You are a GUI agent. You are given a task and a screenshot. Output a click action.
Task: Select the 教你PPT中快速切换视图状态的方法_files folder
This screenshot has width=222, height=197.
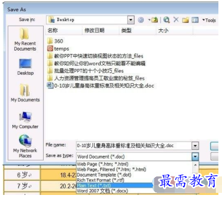pos(95,56)
